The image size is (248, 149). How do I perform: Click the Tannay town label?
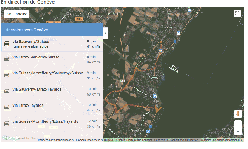167,27
